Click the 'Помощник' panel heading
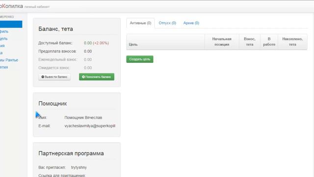The height and width of the screenshot is (177, 314). (52, 104)
